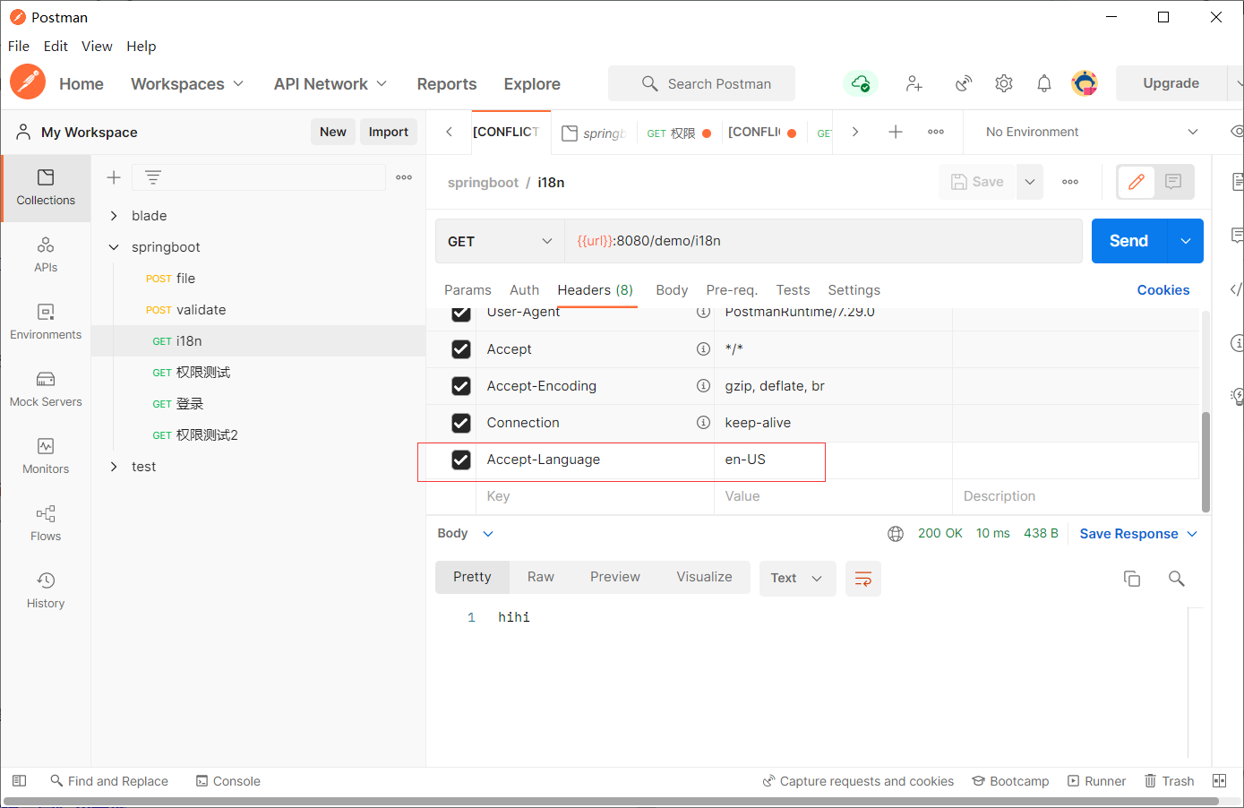Toggle line wrap in response body
This screenshot has height=808, width=1244.
coord(863,579)
